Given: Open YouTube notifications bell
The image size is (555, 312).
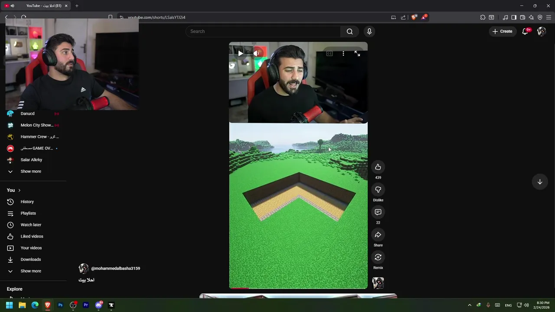Looking at the screenshot, I should click(526, 31).
